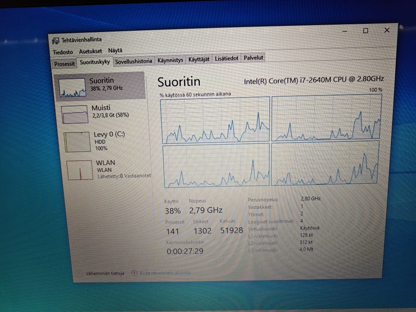The width and height of the screenshot is (416, 312).
Task: Open the Käyttäjät tab
Action: coord(199,59)
